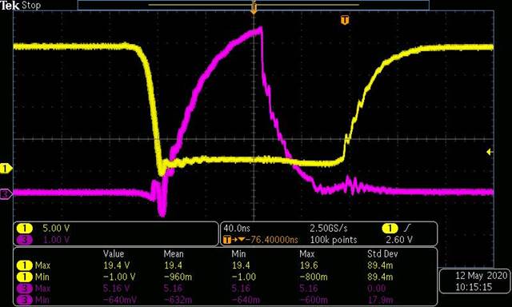Select the channel 3 Max measurement row
512x307 pixels.
(225, 289)
